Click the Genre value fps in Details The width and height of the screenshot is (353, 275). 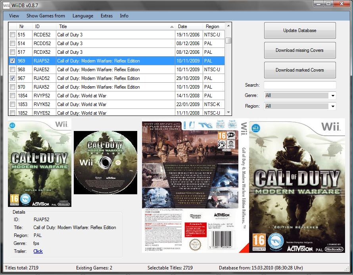coord(36,243)
